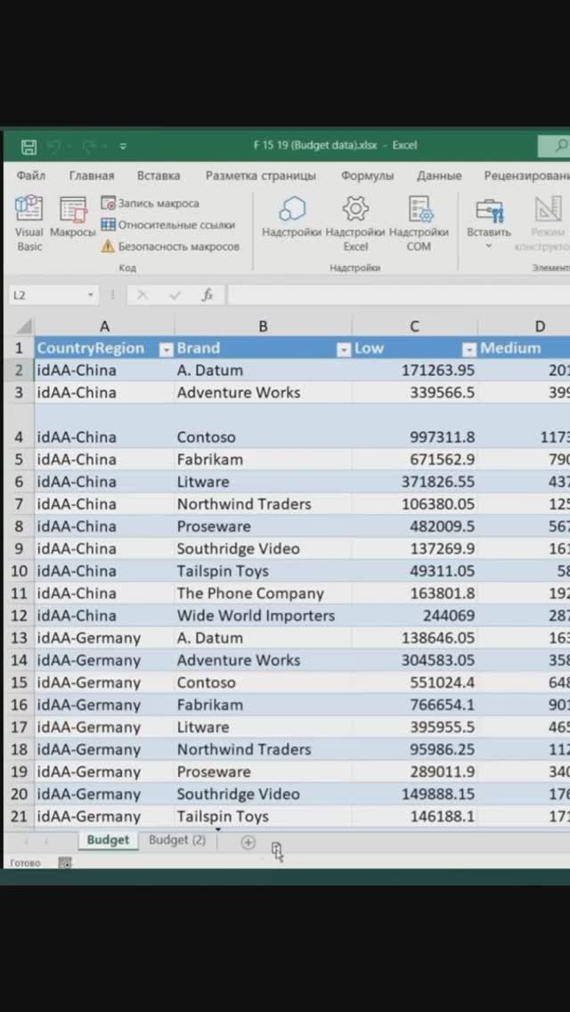Click the Proseware cell in row 19
The image size is (570, 1012).
[x=263, y=771]
